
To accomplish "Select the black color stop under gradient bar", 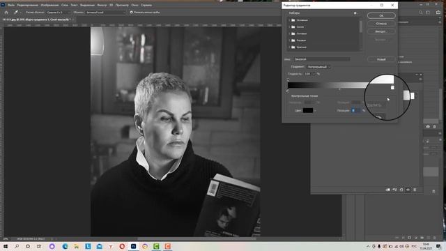I will point(288,91).
